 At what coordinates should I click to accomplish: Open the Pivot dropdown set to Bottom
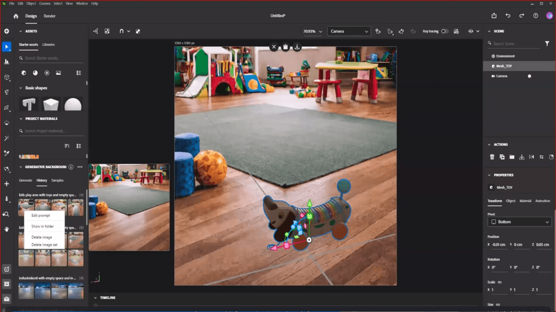[x=519, y=221]
